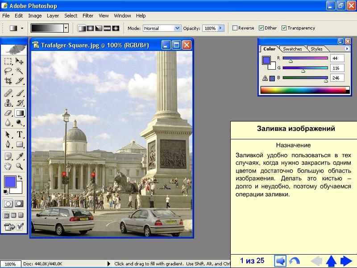Choose the Eraser tool
Viewport: 357px width, 268px height.
8,113
